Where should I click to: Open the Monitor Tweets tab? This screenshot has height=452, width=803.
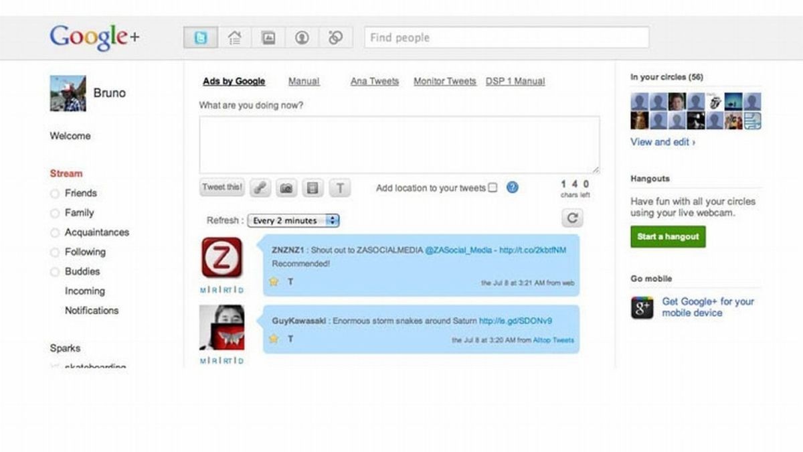444,80
